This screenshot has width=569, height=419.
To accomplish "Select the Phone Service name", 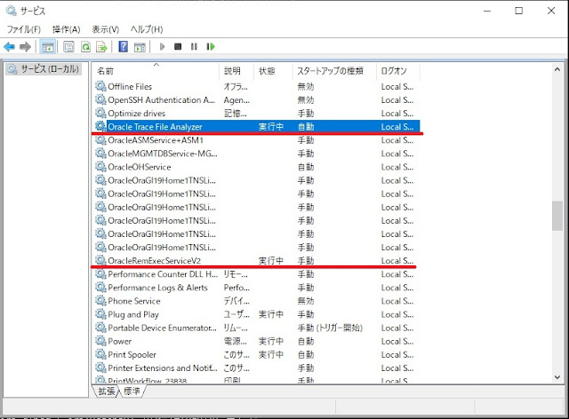I will [134, 301].
